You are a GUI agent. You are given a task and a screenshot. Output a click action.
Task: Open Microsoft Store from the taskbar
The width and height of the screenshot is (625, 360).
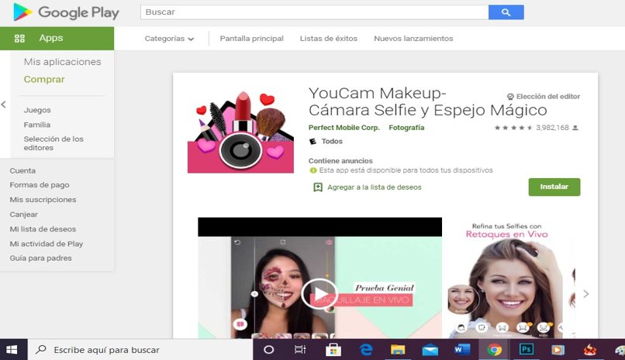point(333,350)
